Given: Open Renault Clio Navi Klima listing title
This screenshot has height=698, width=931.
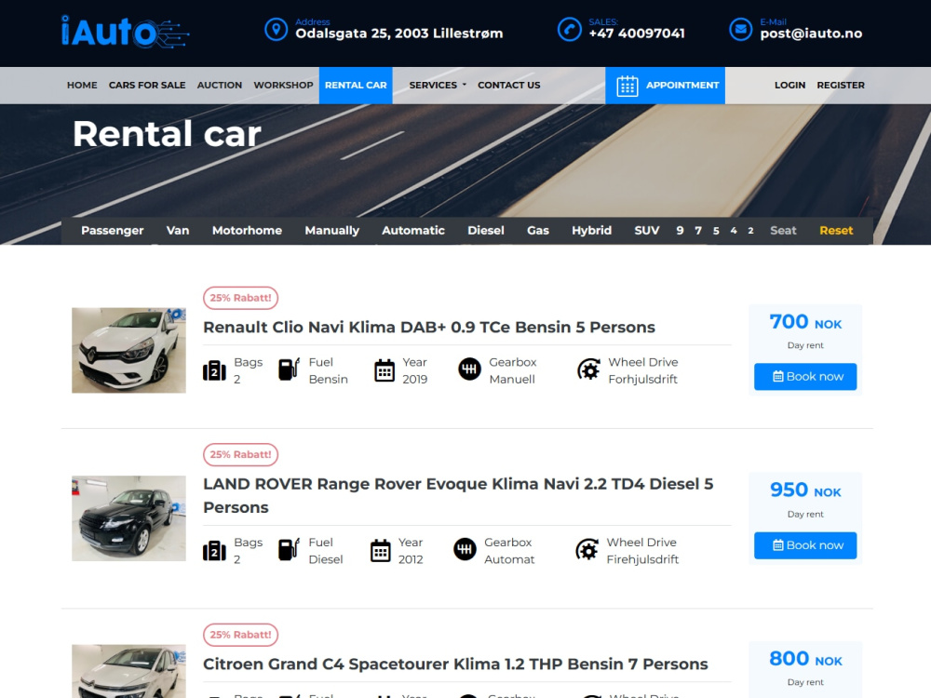Looking at the screenshot, I should click(x=428, y=327).
